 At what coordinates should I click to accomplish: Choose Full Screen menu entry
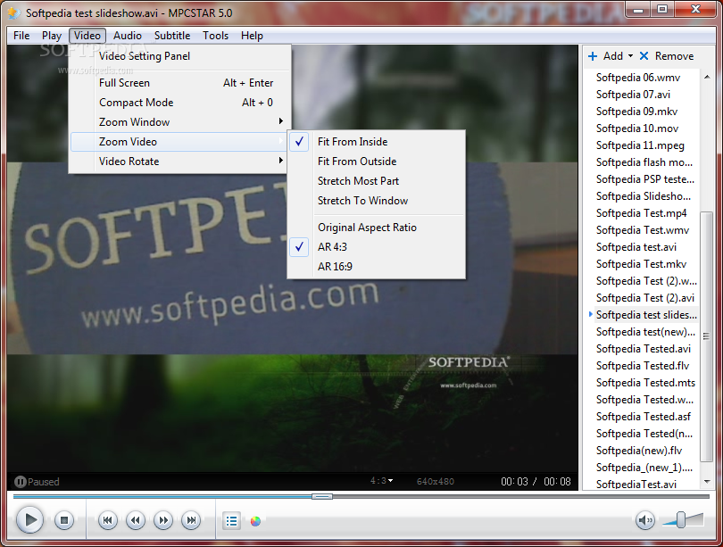(178, 83)
